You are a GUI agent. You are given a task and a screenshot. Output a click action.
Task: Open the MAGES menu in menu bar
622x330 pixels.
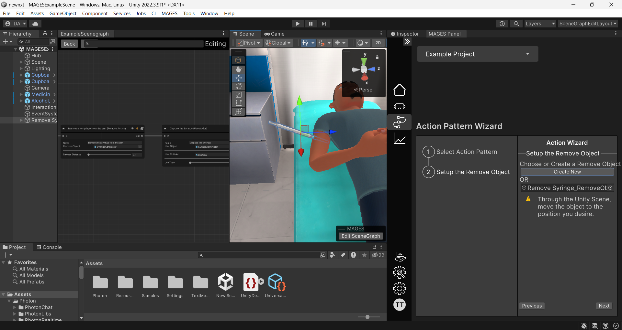point(169,14)
